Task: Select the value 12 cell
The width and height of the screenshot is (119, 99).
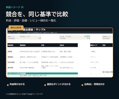Action: tap(40, 38)
